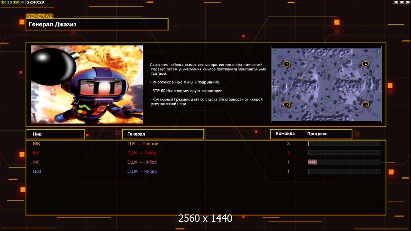This screenshot has height=231, width=411.
Task: Select player nickname AK
Action: 35,162
